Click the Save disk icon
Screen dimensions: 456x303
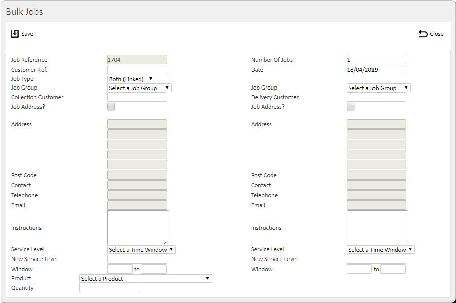click(15, 34)
